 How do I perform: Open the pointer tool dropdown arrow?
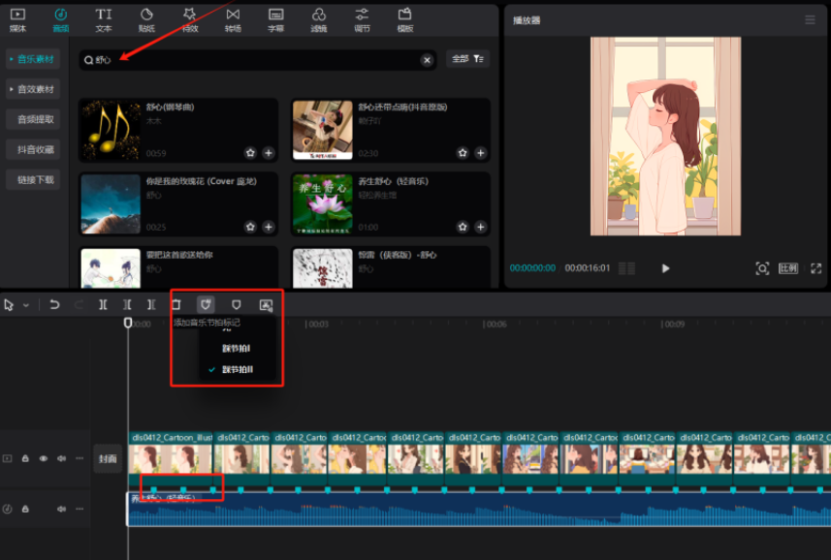pyautogui.click(x=25, y=305)
